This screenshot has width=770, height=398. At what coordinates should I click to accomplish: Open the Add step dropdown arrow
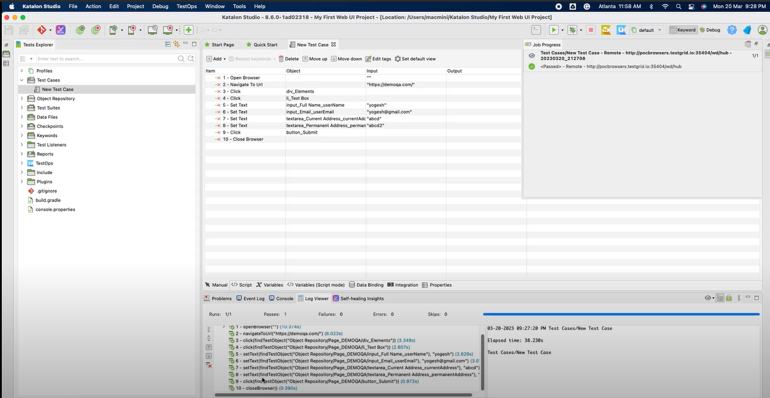pos(225,59)
